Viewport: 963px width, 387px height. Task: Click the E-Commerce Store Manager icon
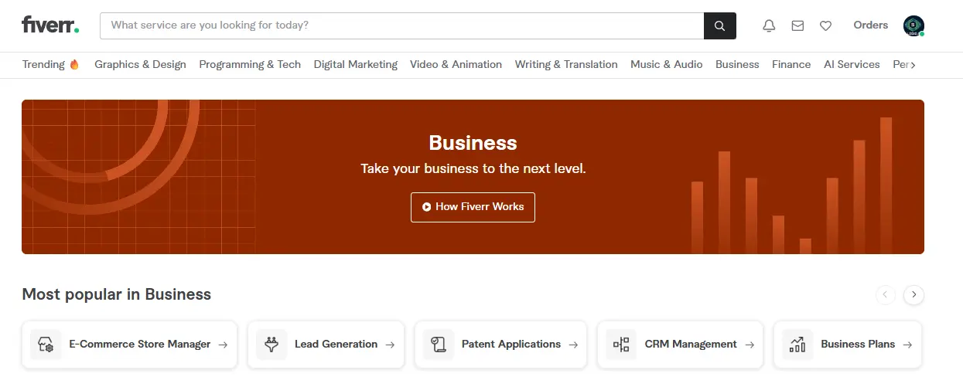pos(46,345)
